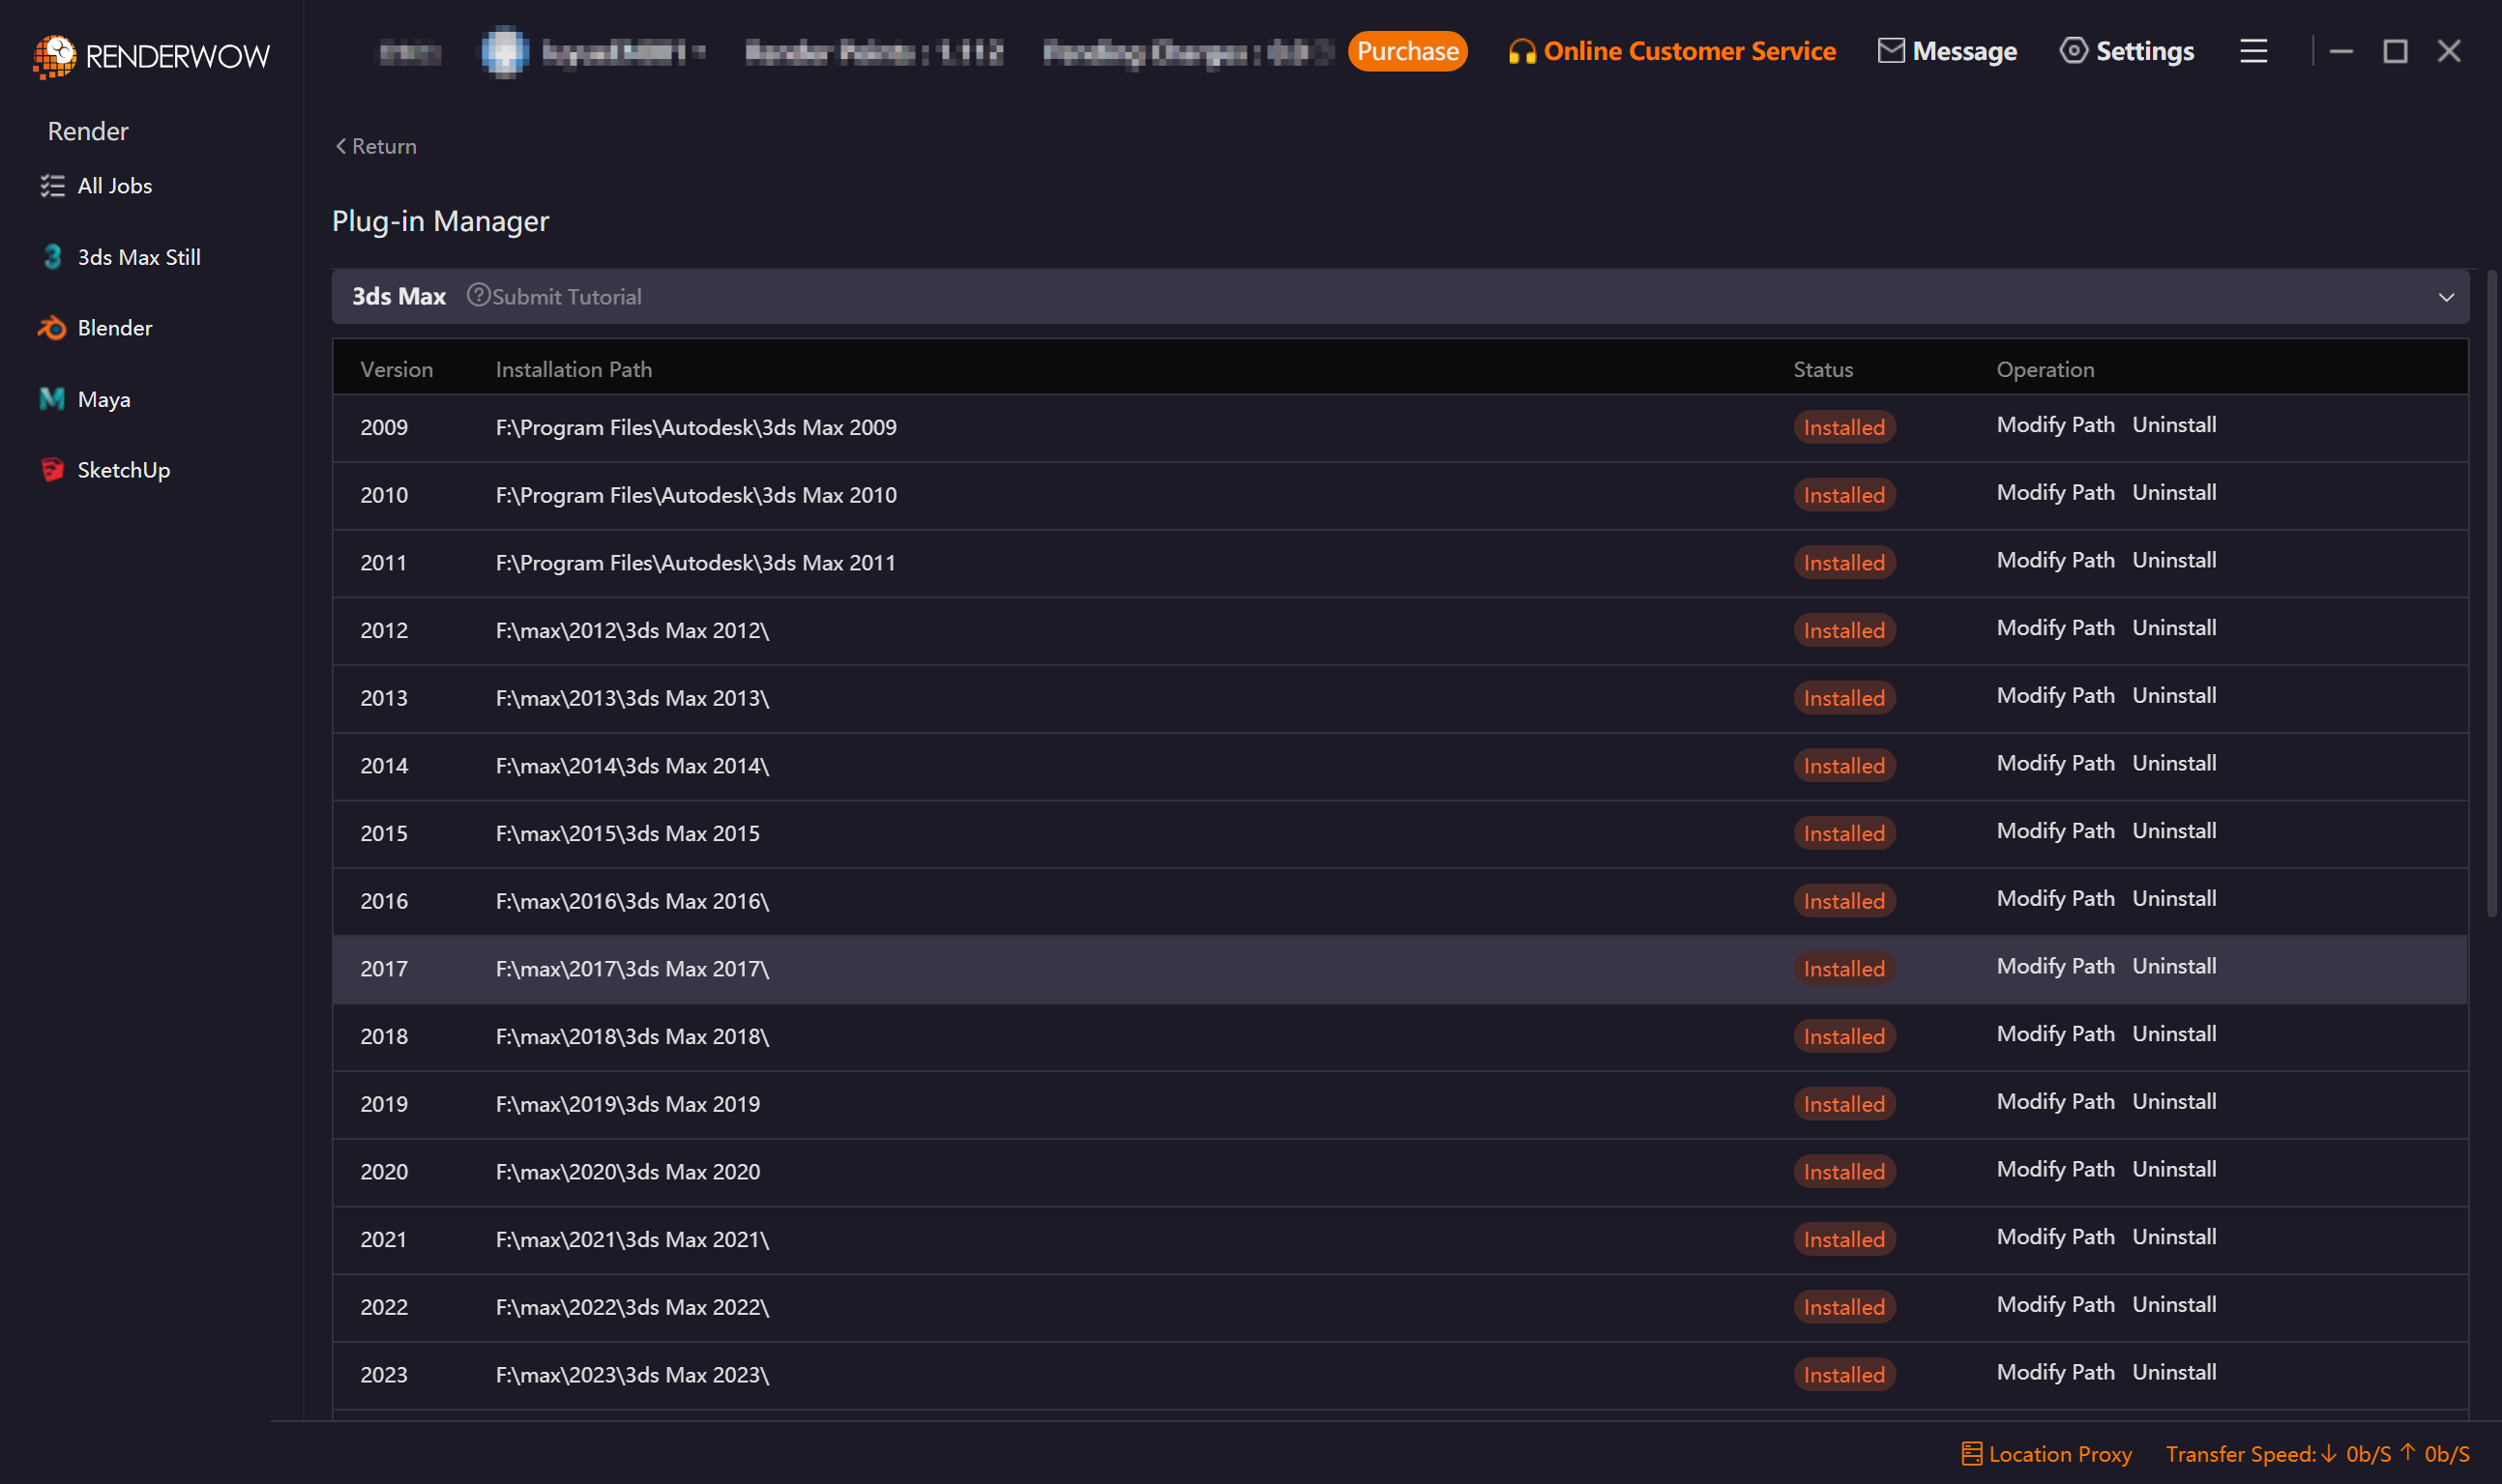Click path F:\max\2019\3ds Max 2019
The image size is (2502, 1484).
coord(628,1104)
